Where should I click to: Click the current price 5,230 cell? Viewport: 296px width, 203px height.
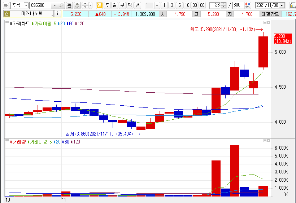76,14
